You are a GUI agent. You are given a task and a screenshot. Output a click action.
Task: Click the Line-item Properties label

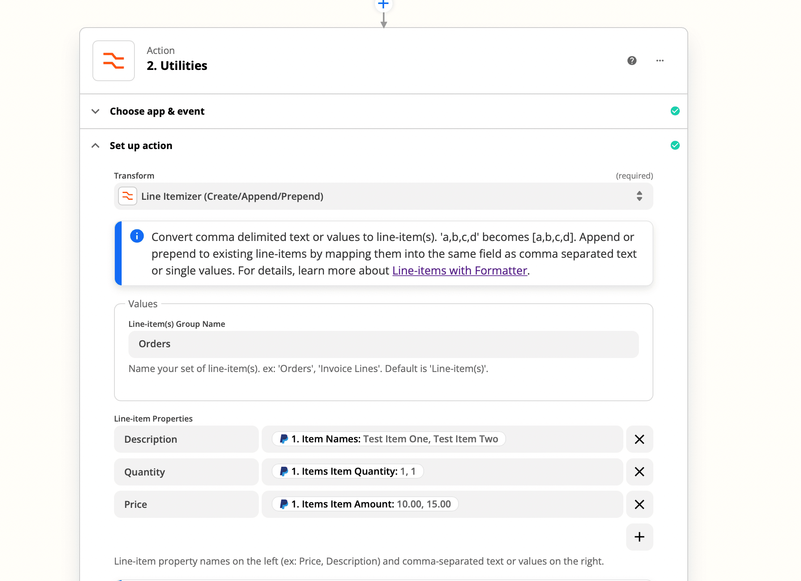click(x=153, y=418)
